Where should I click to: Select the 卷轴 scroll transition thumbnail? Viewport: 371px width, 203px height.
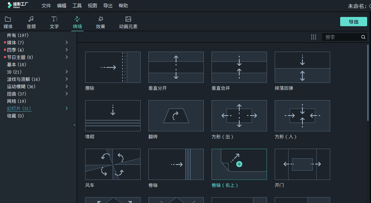(x=176, y=164)
